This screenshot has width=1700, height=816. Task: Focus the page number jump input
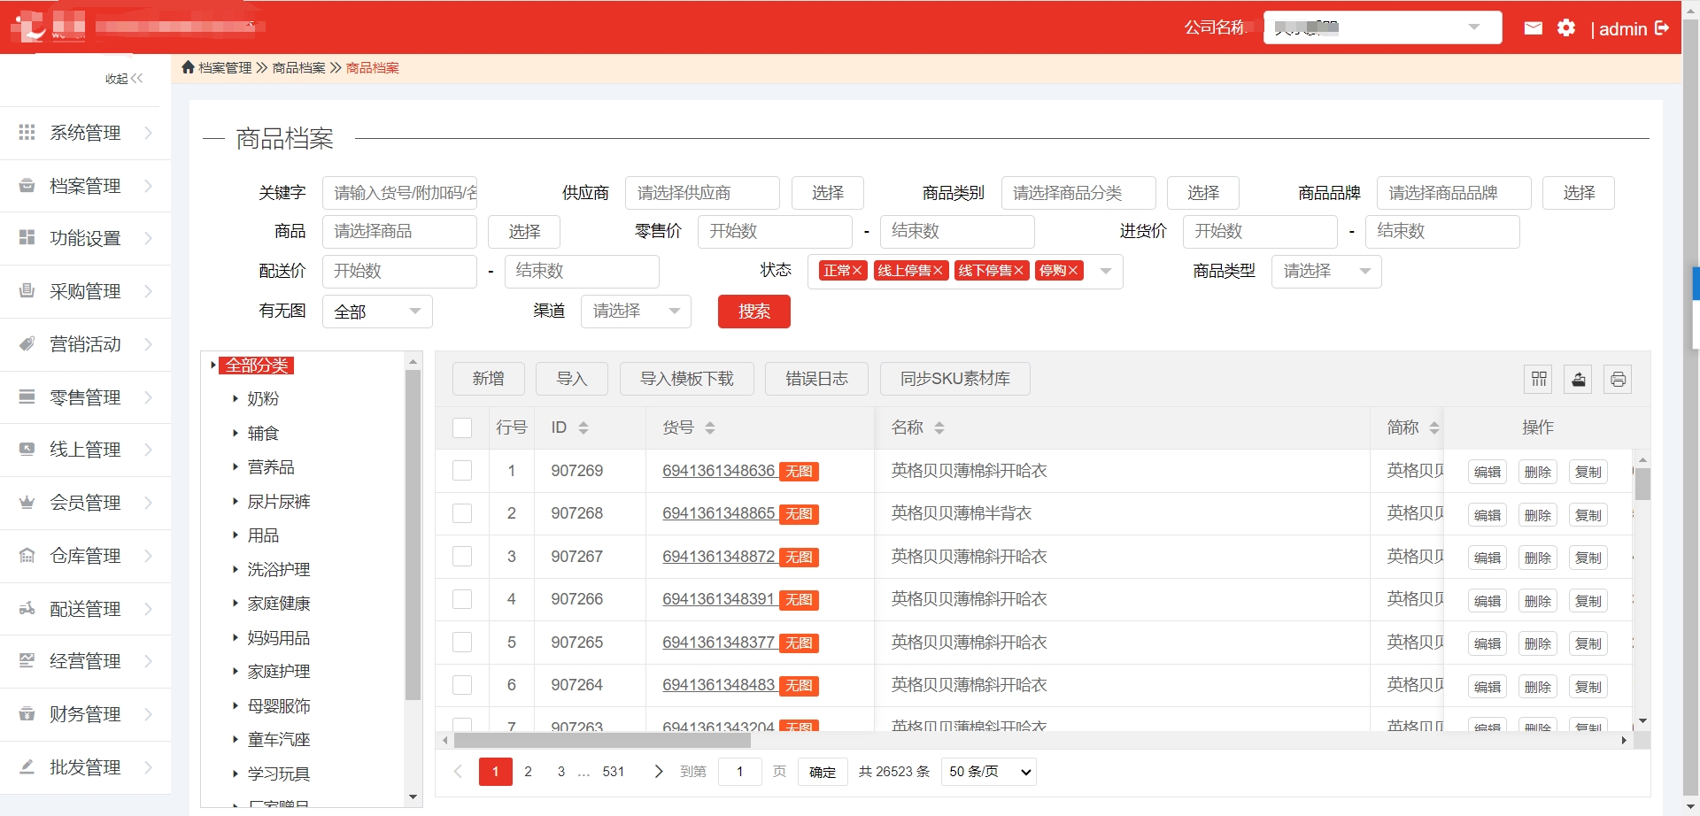click(739, 772)
